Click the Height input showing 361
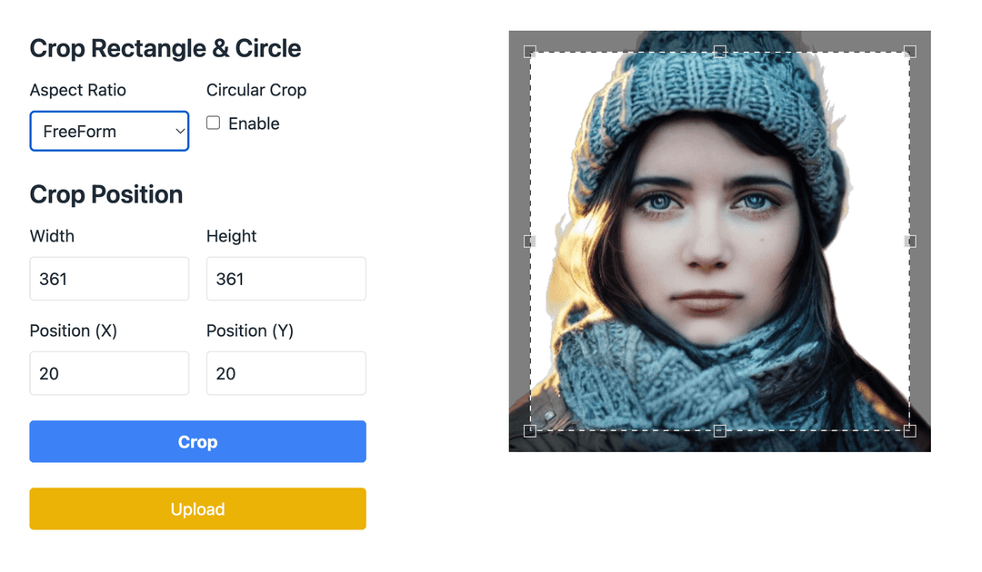Image resolution: width=982 pixels, height=572 pixels. point(286,279)
